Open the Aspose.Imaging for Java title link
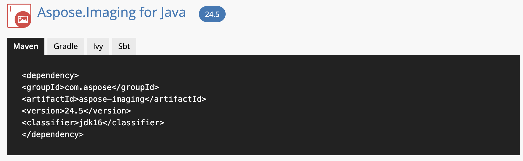 (x=111, y=13)
